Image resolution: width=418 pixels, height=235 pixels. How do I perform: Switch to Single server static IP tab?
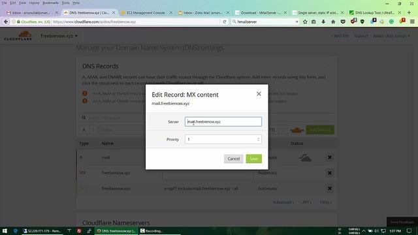click(317, 12)
